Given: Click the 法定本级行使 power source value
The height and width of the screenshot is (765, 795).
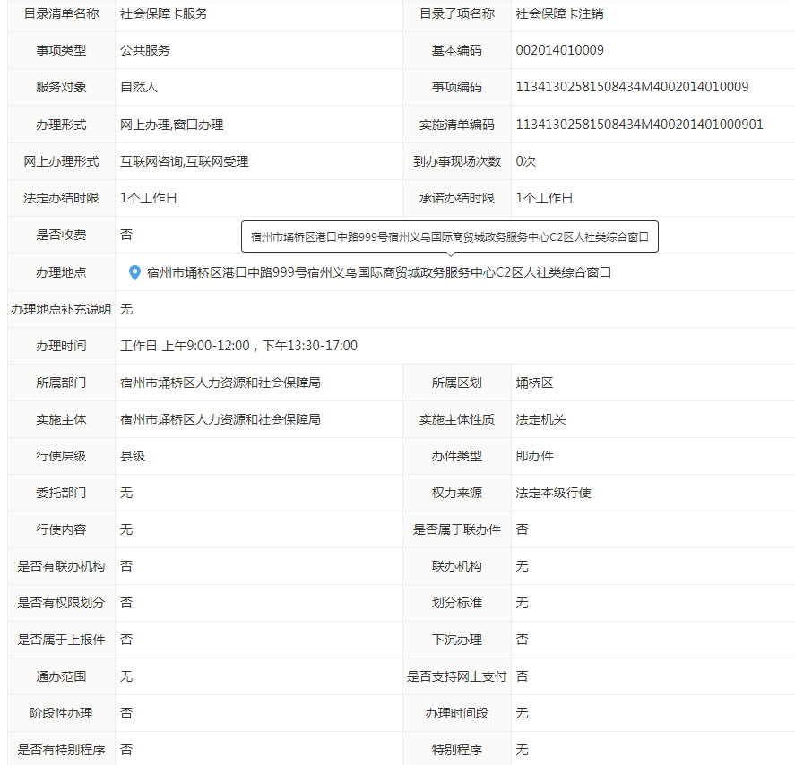Looking at the screenshot, I should point(553,493).
